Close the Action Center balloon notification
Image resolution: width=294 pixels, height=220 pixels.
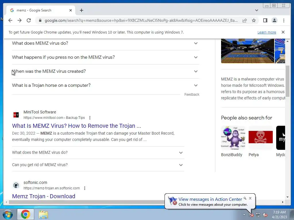pyautogui.click(x=250, y=198)
